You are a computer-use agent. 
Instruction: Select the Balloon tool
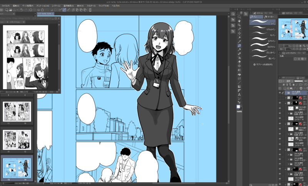pyautogui.click(x=239, y=99)
